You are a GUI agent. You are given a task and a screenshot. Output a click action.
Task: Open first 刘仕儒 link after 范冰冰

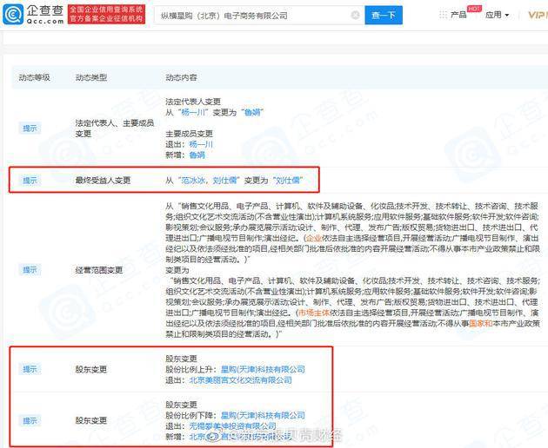[x=224, y=181]
